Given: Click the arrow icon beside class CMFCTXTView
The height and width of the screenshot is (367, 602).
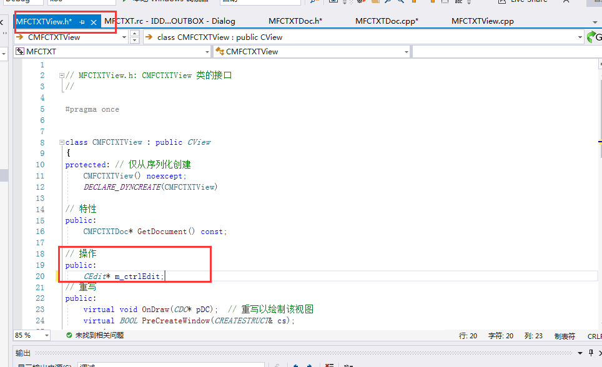Looking at the screenshot, I should [x=148, y=37].
